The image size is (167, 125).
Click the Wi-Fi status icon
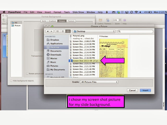(x=136, y=12)
